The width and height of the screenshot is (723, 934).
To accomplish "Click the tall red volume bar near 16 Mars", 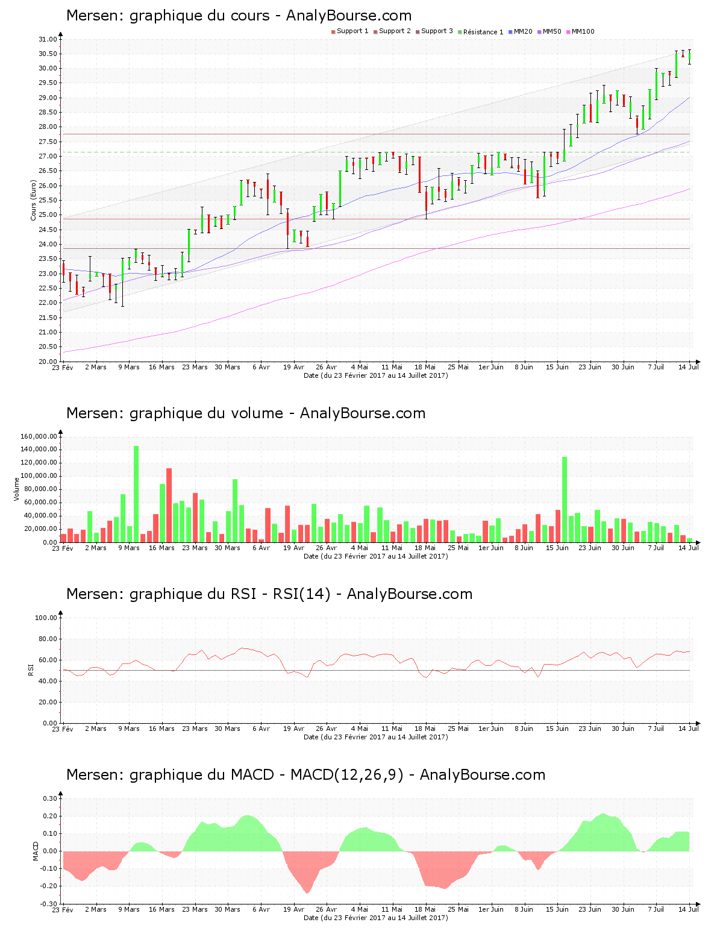I will (169, 505).
